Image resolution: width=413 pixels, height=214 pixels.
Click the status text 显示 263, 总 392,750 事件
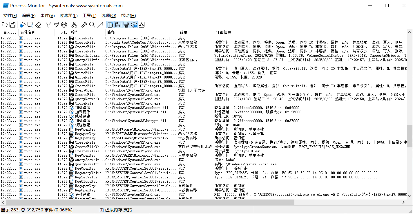[37, 210]
